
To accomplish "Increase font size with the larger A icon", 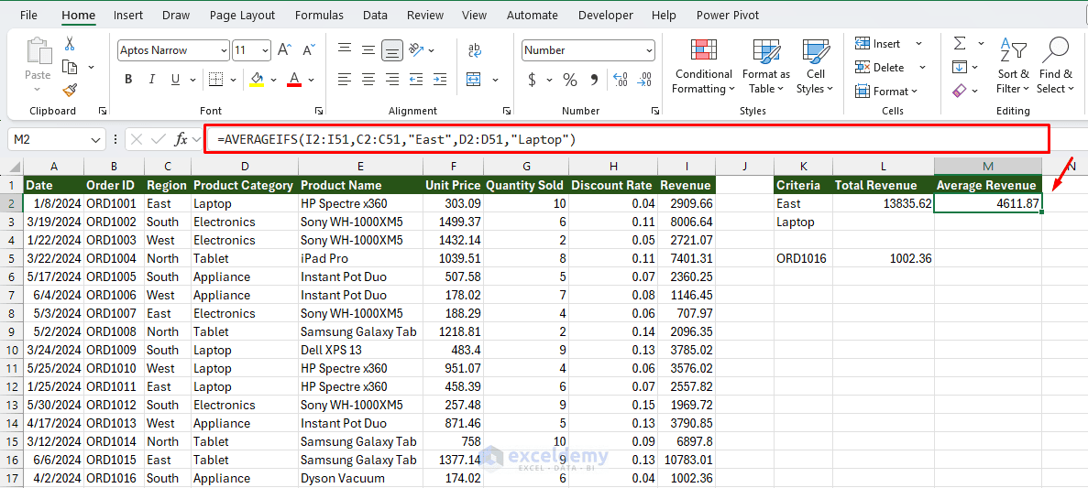I will click(284, 50).
